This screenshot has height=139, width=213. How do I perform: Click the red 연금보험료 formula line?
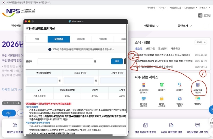(x=49, y=104)
